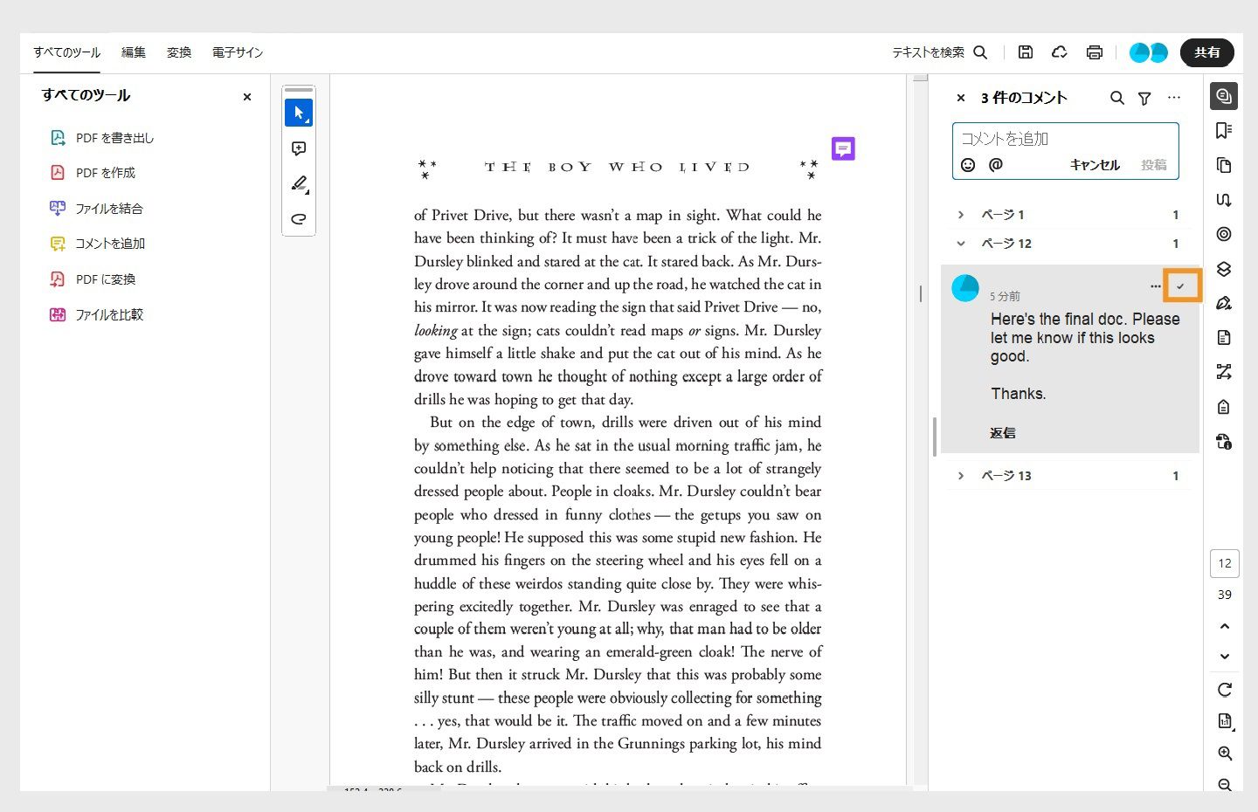Expand the ページ 13 comment group

coord(961,476)
